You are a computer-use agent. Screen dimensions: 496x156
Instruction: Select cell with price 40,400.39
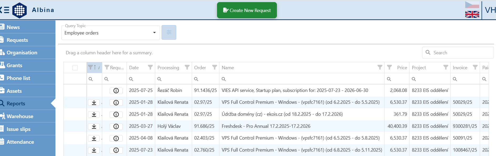pos(397,126)
